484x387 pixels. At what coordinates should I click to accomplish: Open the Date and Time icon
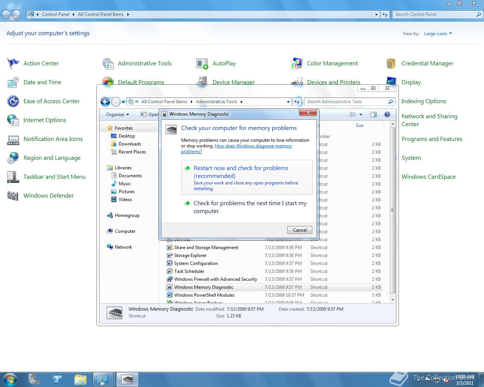[x=13, y=82]
